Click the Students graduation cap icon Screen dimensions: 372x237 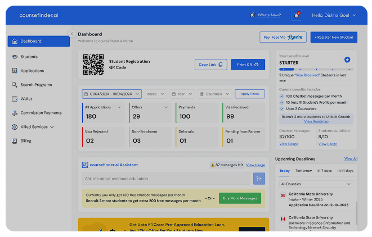(x=15, y=57)
